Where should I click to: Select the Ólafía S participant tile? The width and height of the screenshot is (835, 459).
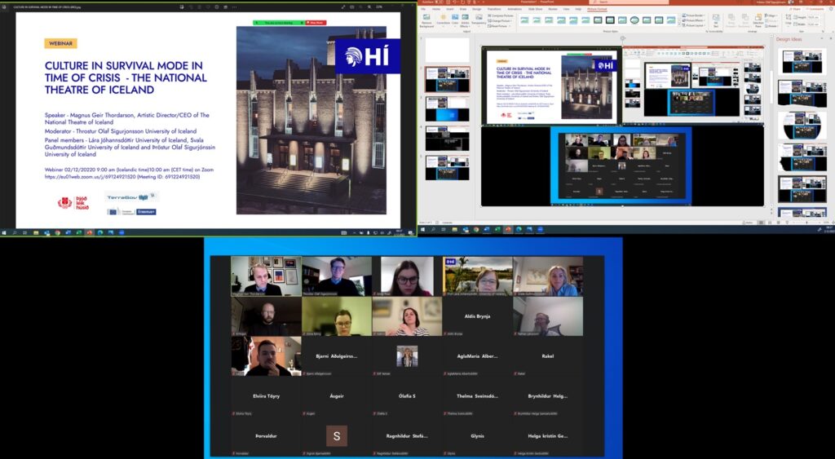point(407,396)
